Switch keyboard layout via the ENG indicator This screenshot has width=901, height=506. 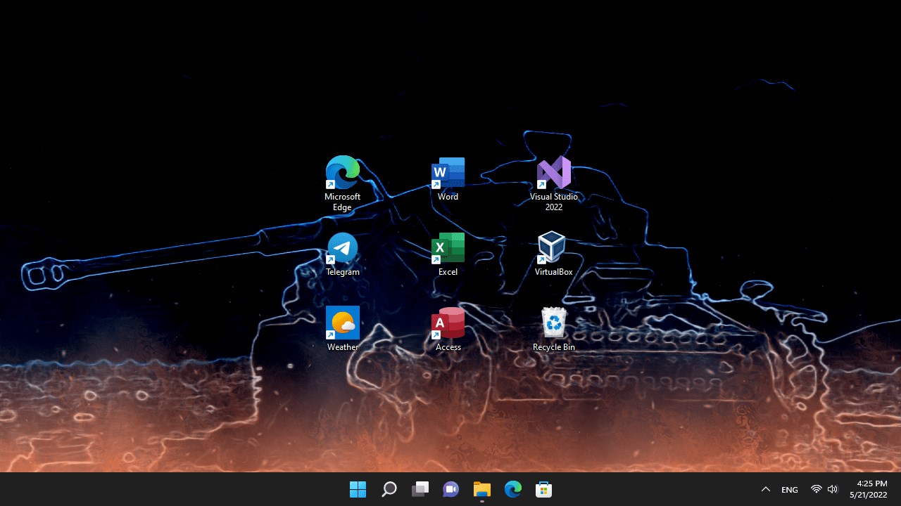[x=789, y=488]
